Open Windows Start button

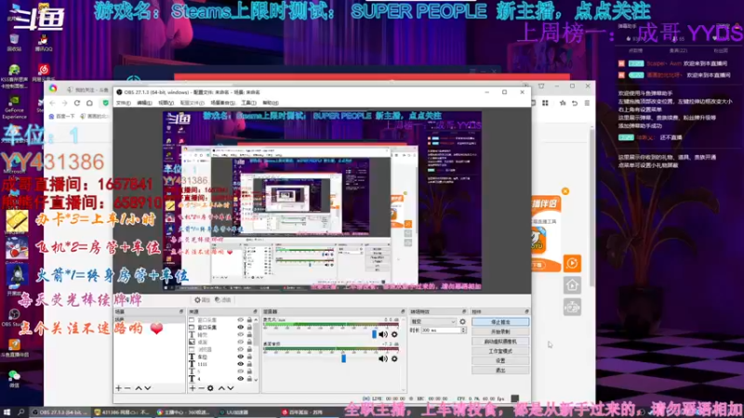pyautogui.click(x=7, y=412)
